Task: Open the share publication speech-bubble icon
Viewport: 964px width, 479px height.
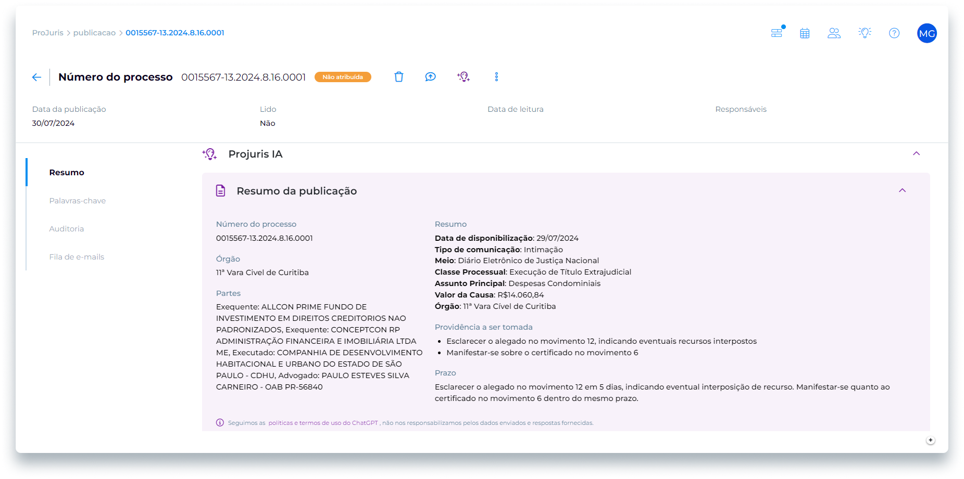Action: pyautogui.click(x=430, y=76)
